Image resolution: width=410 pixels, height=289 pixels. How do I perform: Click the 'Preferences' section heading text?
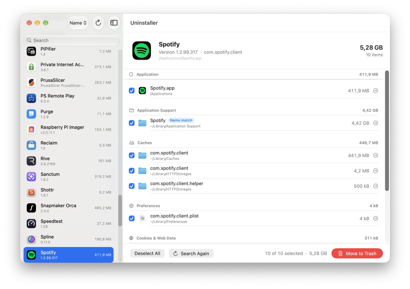point(148,206)
